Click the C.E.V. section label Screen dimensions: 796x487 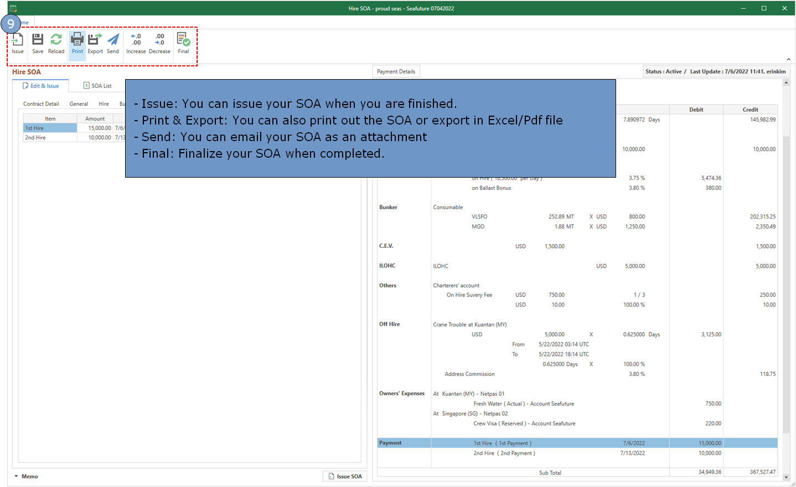[x=386, y=246]
